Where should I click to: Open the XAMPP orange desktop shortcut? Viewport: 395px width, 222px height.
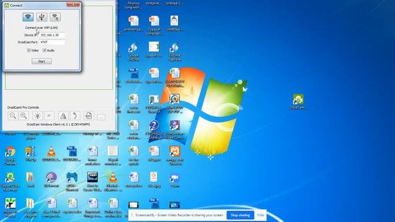[175, 156]
